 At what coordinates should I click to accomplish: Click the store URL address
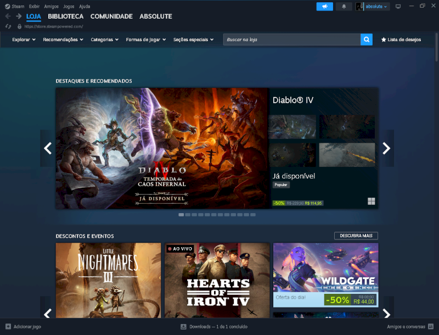tap(53, 26)
